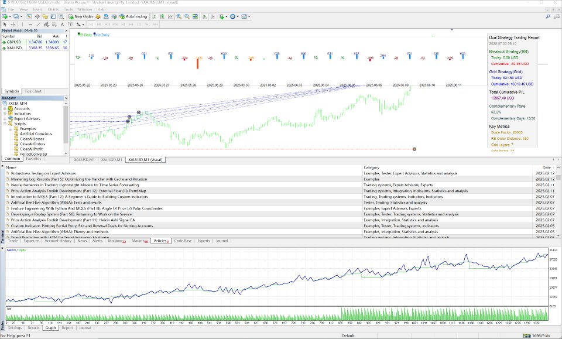Open article 'Robustness Testing on Expert Advisors'
Screen dimensions: 562x339
[x=43, y=174]
